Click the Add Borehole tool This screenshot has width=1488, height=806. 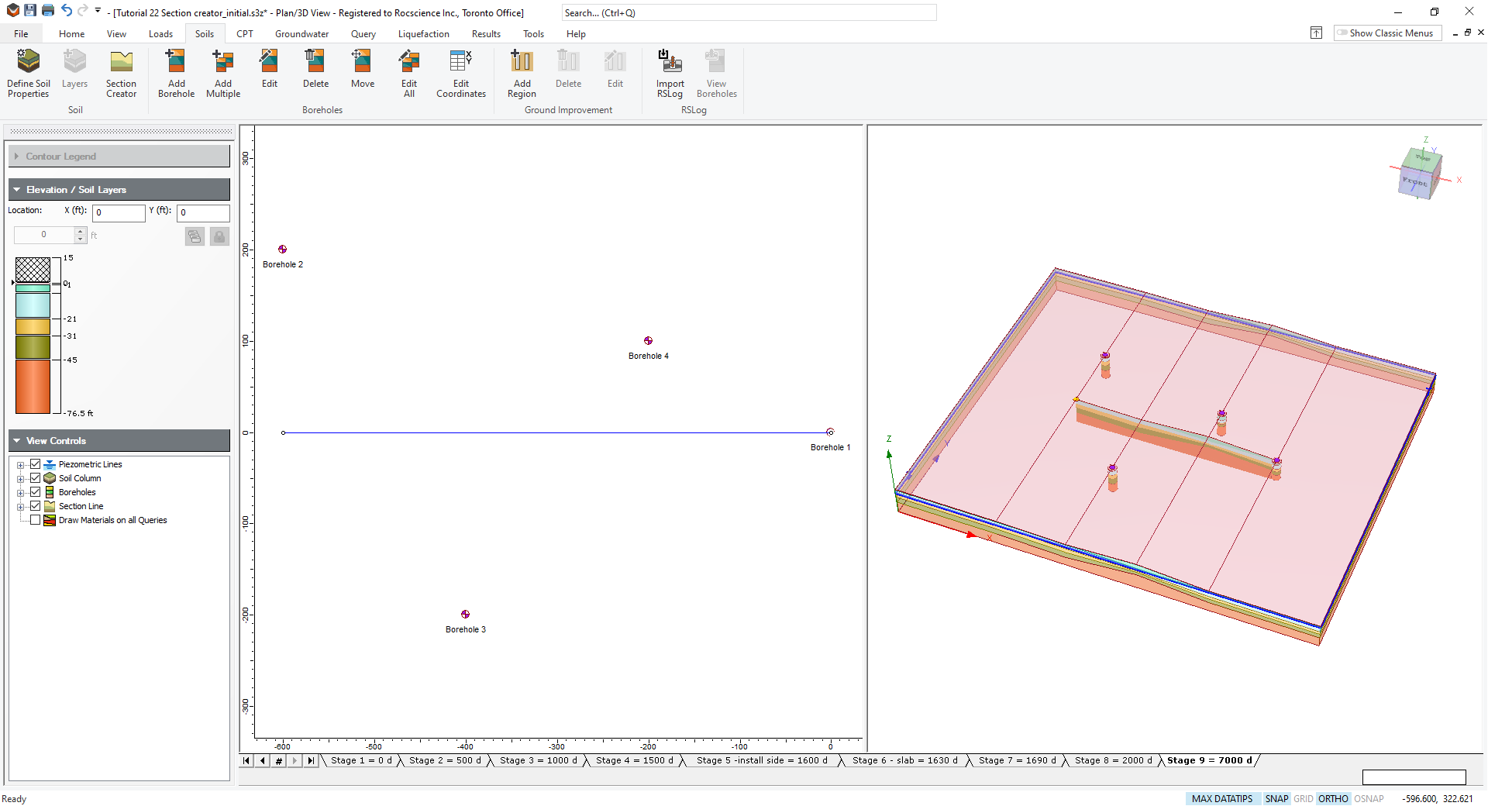(176, 74)
